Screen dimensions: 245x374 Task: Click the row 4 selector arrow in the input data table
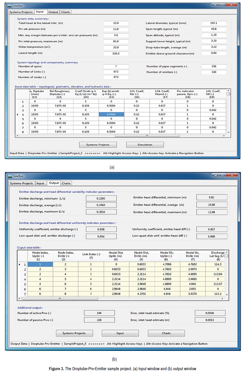[x=17, y=115]
